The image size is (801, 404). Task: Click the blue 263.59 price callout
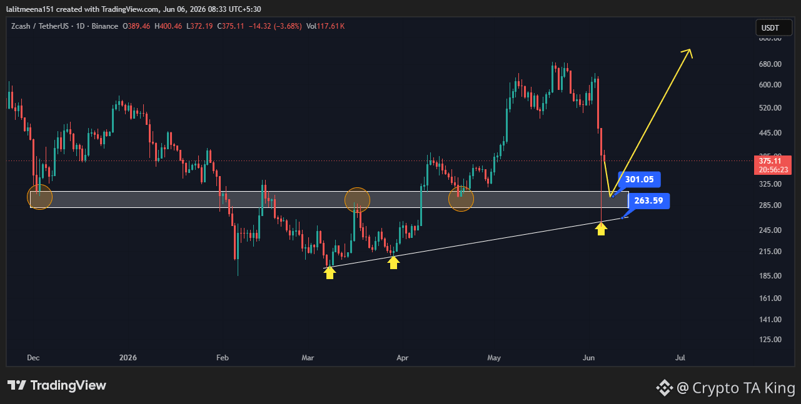[x=650, y=201]
